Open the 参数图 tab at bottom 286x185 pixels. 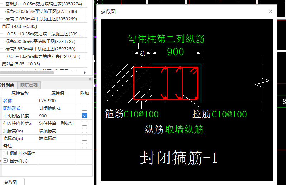pos(11,182)
